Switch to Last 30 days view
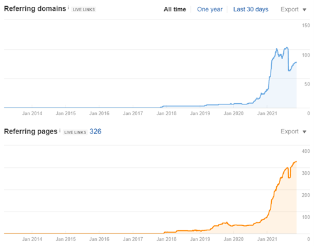The height and width of the screenshot is (246, 314). tap(250, 9)
